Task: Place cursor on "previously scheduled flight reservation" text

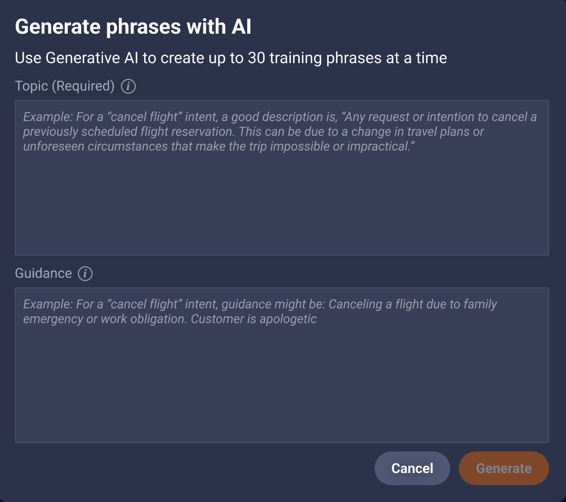Action: tap(128, 132)
